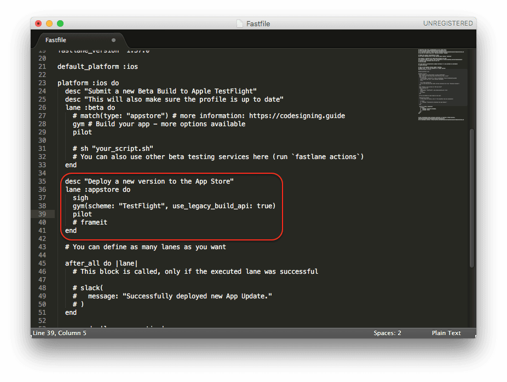The height and width of the screenshot is (382, 507).
Task: Click the vertical scrollbar handle
Action: click(472, 197)
